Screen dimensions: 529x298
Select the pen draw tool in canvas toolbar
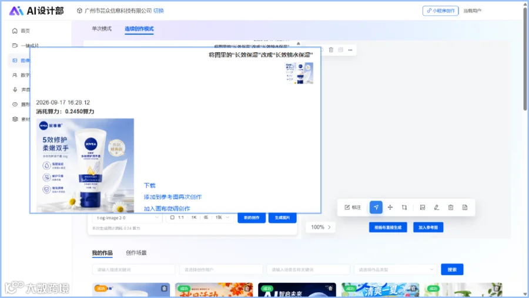tap(437, 208)
